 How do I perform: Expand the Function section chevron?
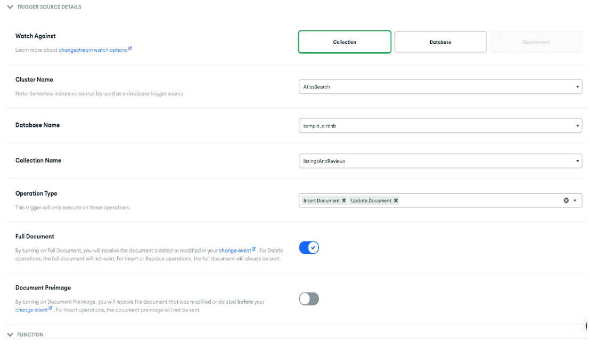(10, 335)
